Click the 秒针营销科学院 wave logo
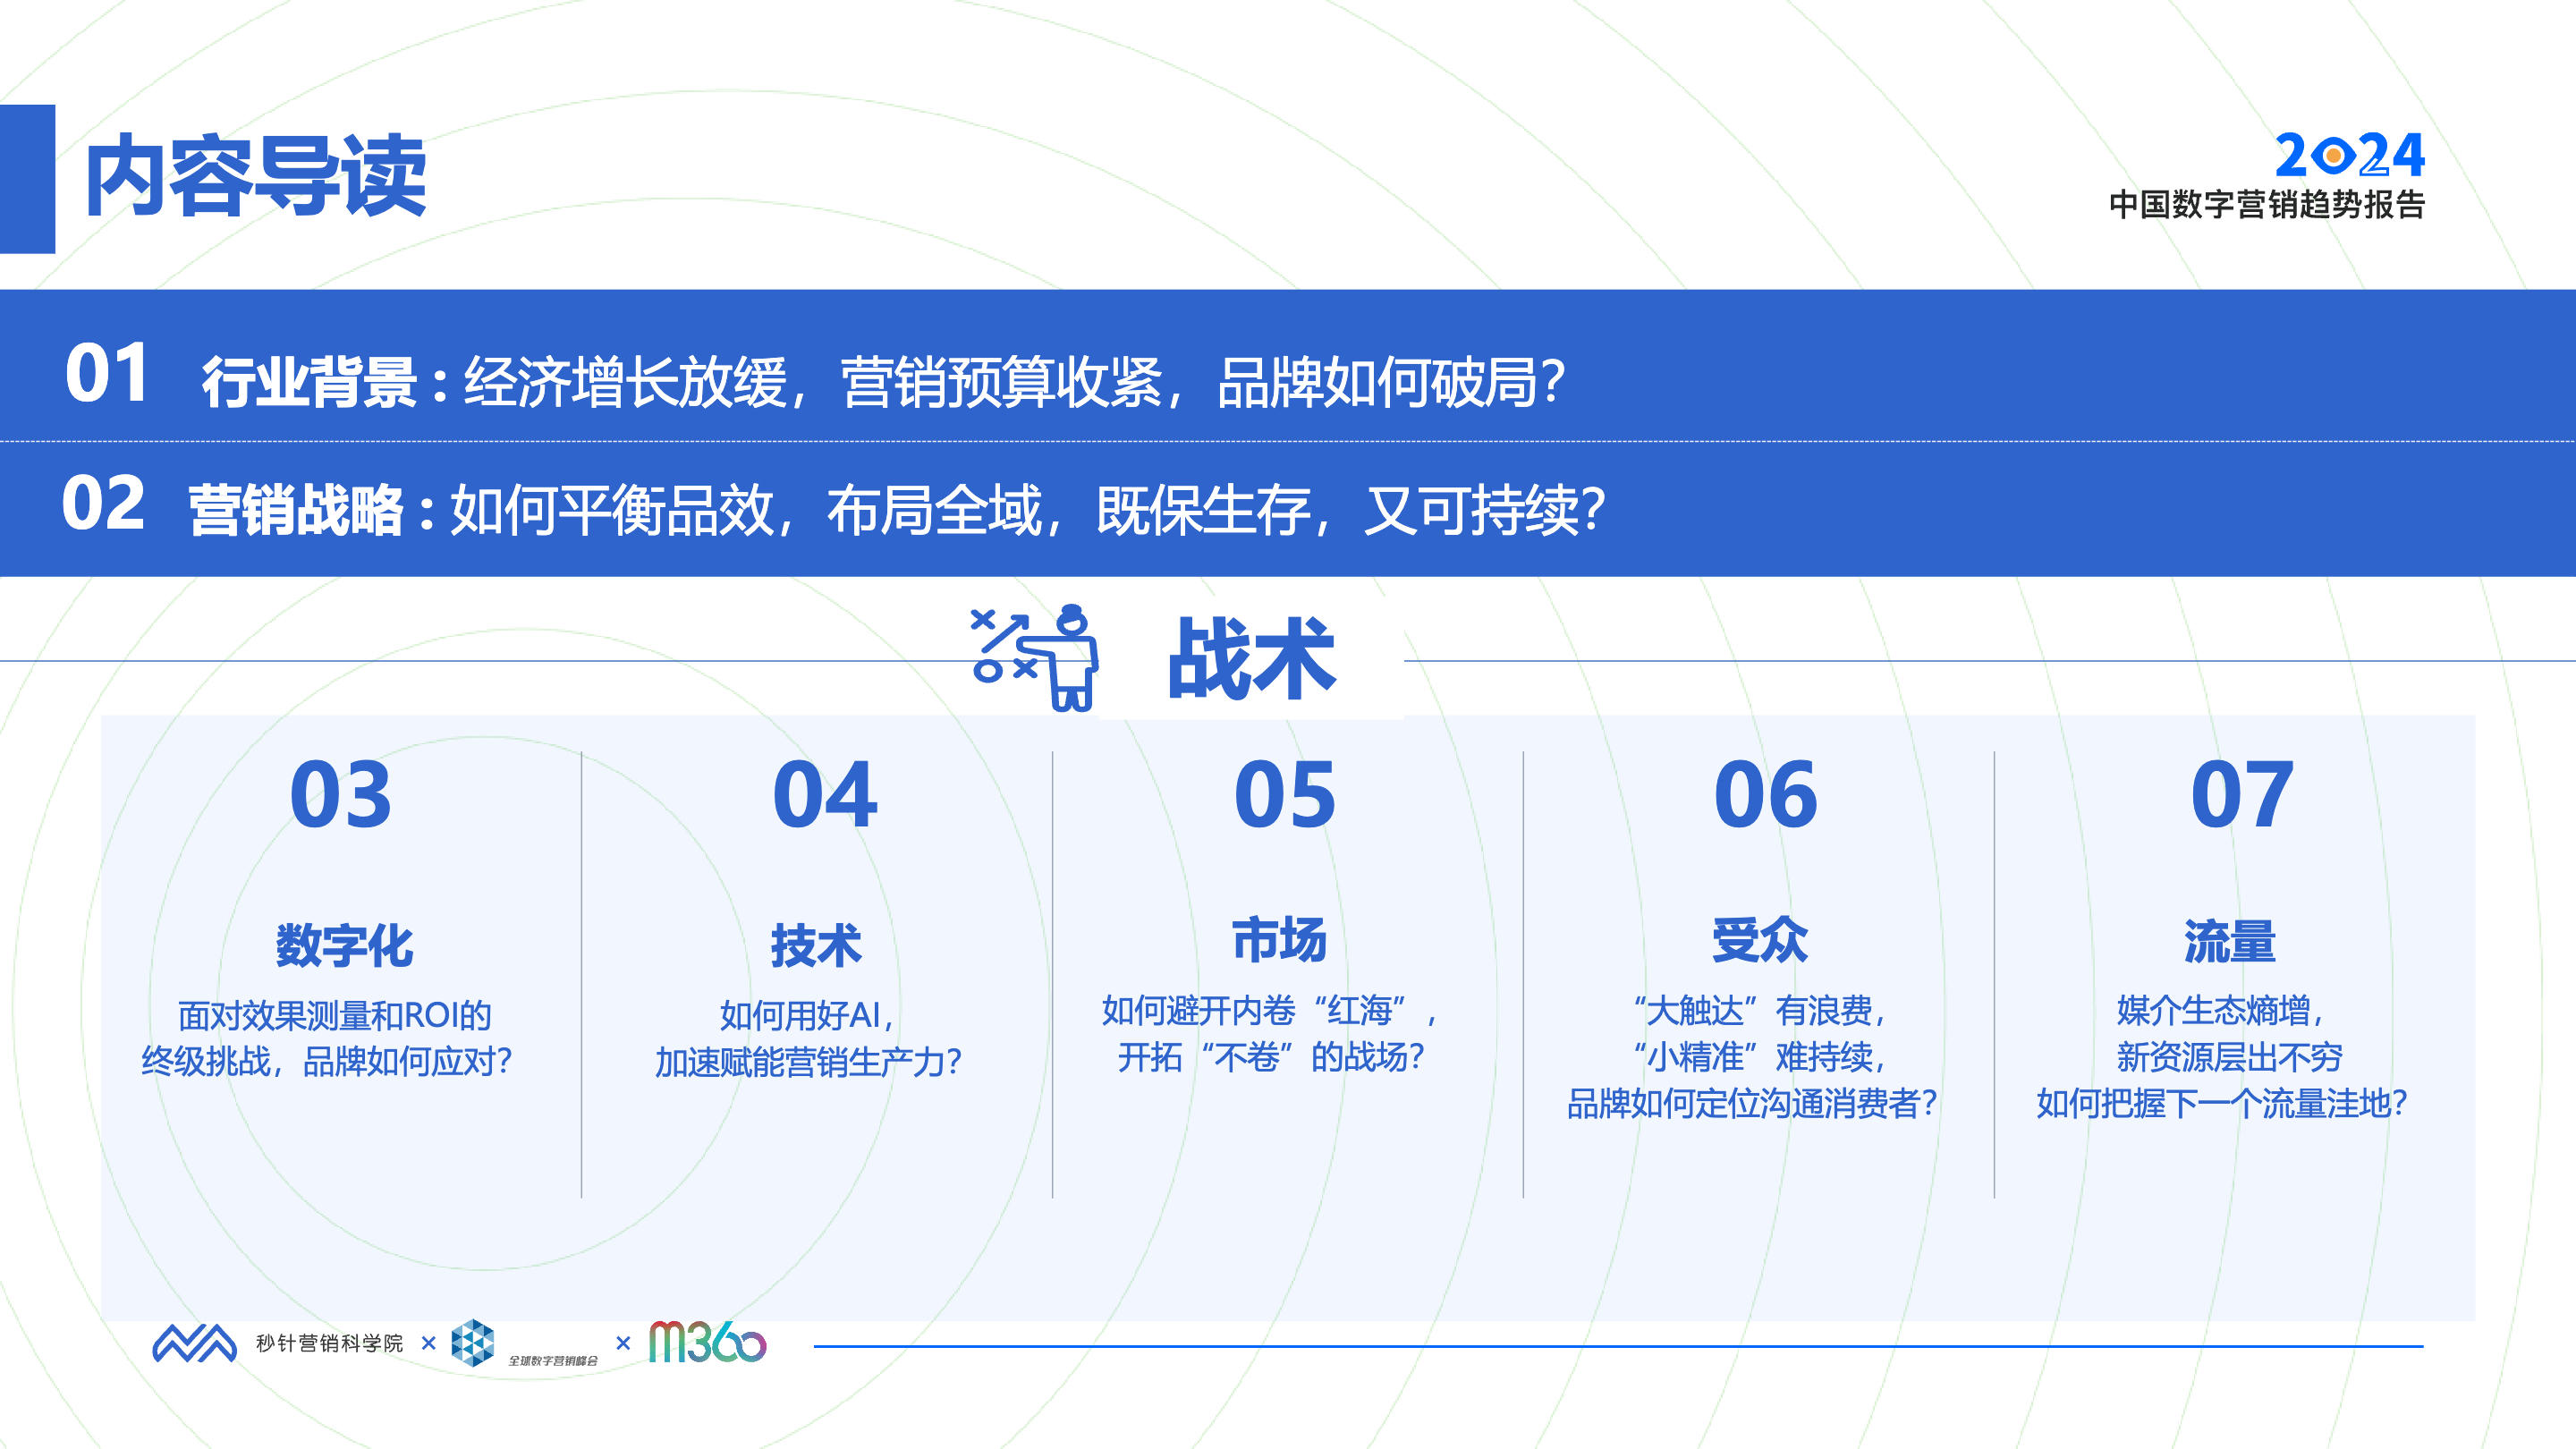The height and width of the screenshot is (1449, 2576). pyautogui.click(x=194, y=1343)
